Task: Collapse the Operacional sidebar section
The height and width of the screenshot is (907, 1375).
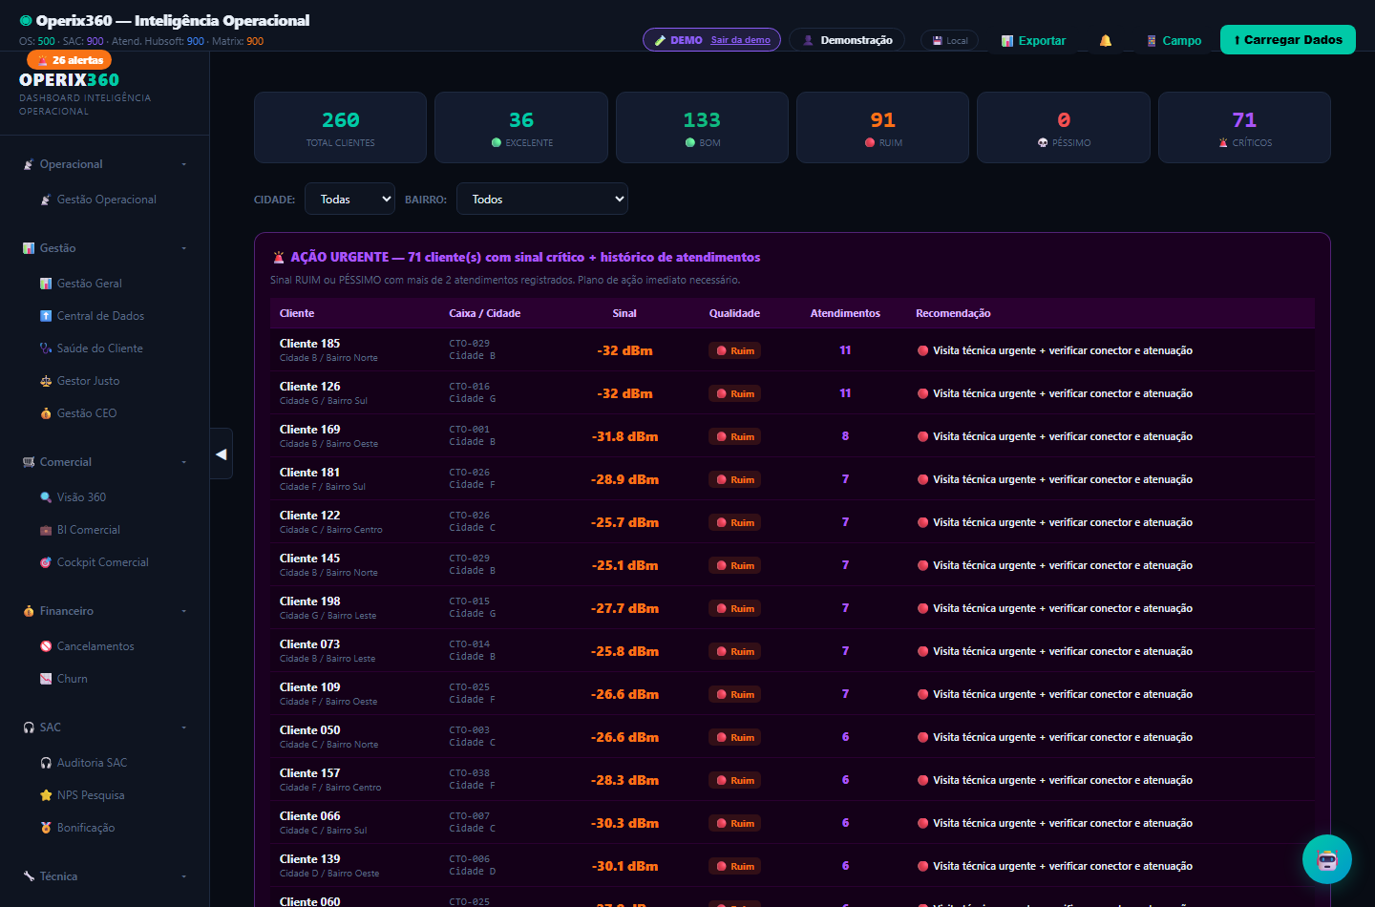Action: 104,164
